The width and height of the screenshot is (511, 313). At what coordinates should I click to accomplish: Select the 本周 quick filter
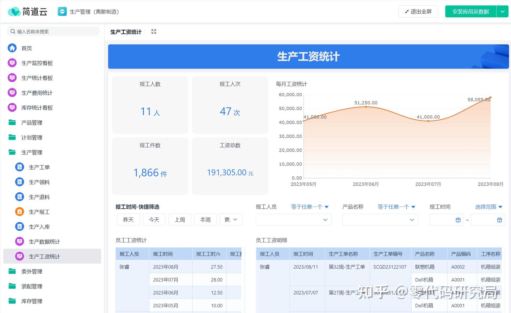pos(205,220)
